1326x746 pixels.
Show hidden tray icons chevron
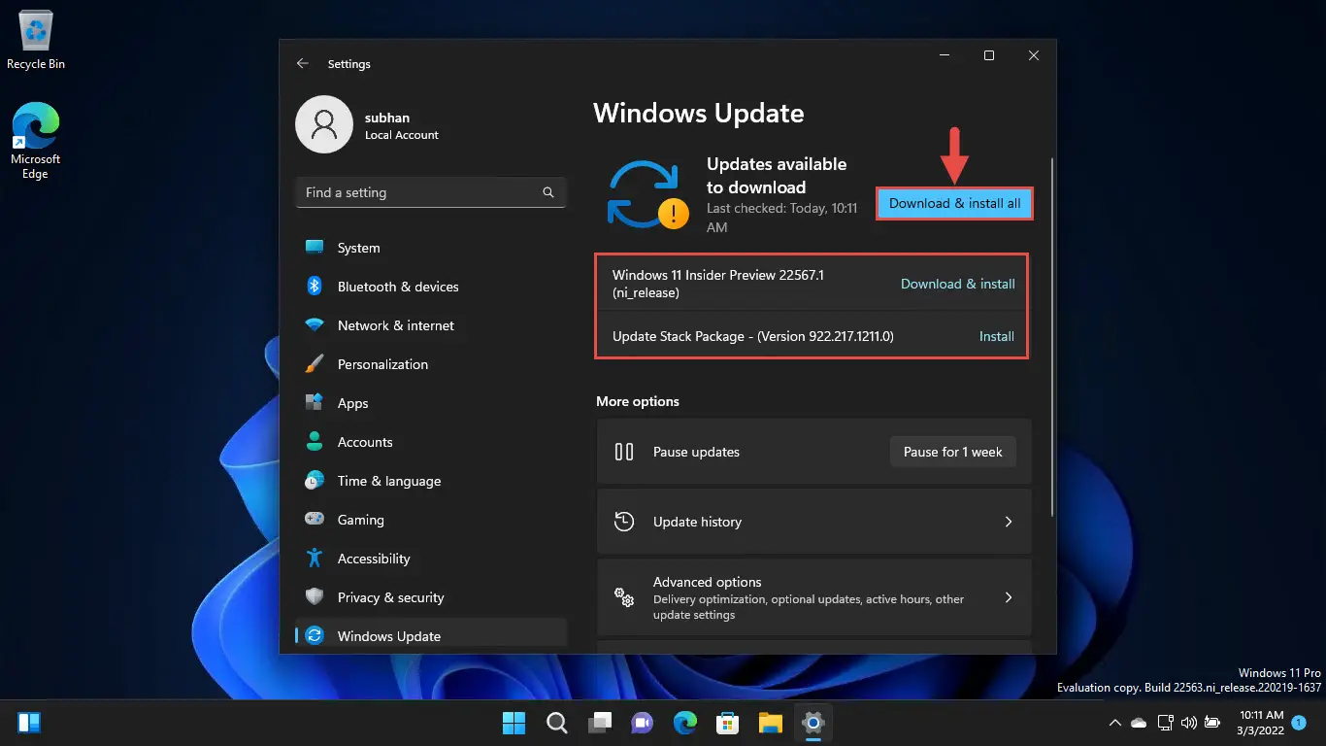point(1115,723)
